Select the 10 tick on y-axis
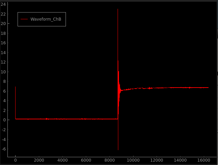This screenshot has width=218, height=165. click(3, 72)
